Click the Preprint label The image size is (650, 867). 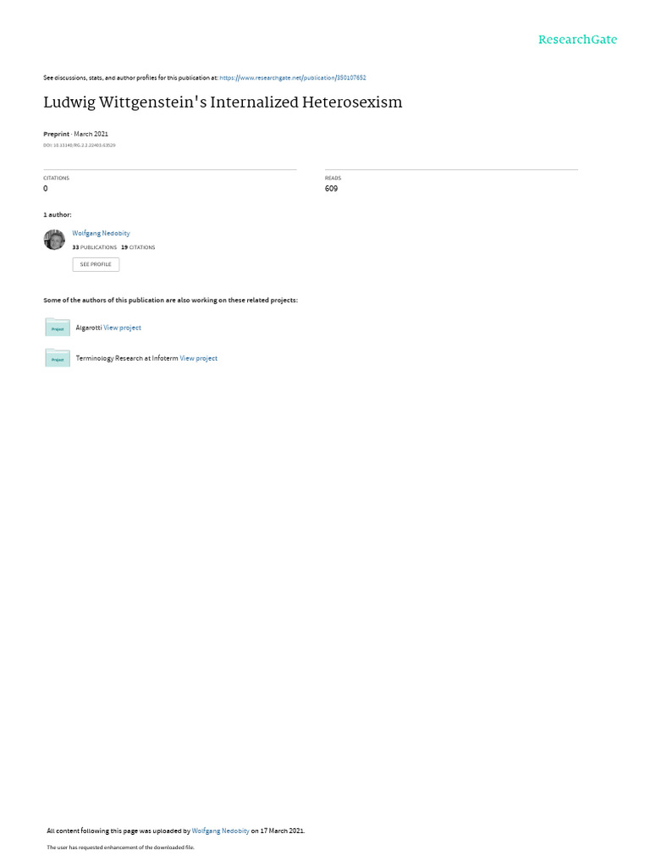click(57, 135)
